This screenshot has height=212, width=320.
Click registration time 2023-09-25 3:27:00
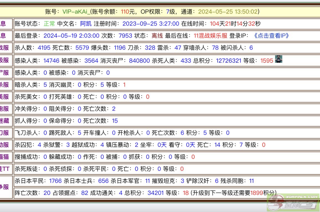coord(151,24)
